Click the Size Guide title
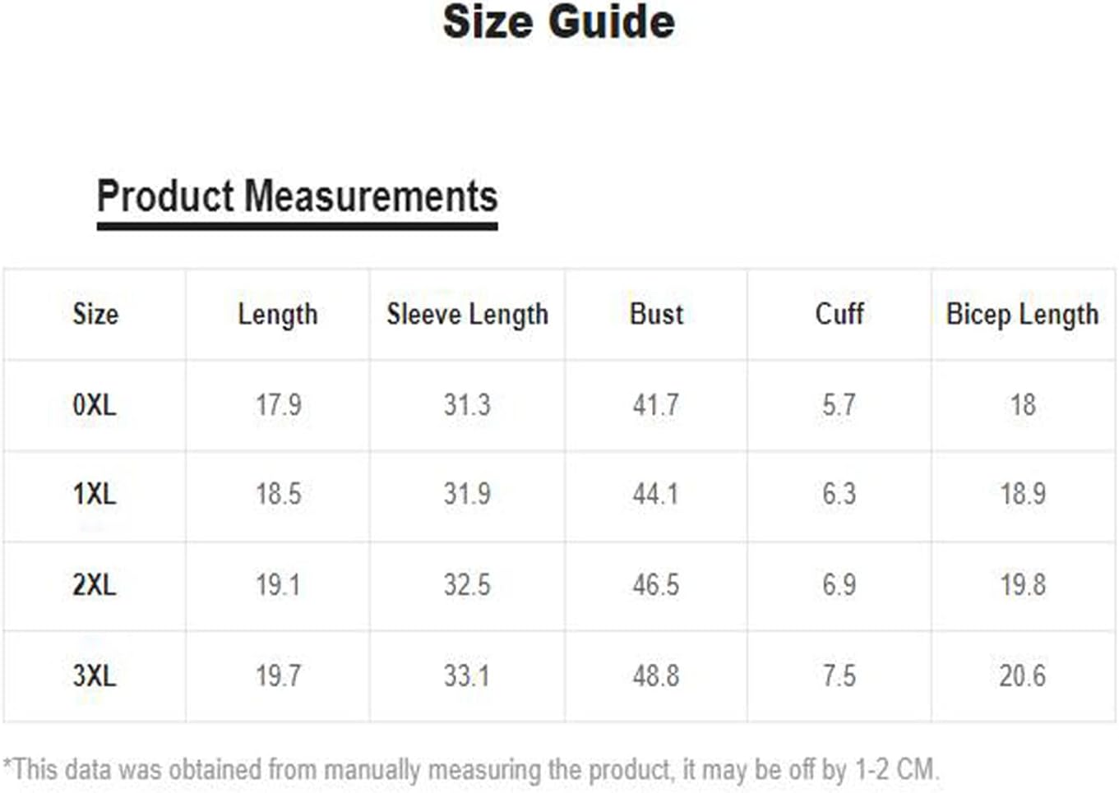1119x793 pixels. 559,22
